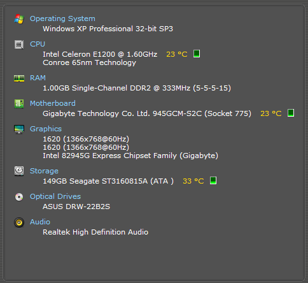
Task: Open the Storage section heading link
Action: [44, 171]
